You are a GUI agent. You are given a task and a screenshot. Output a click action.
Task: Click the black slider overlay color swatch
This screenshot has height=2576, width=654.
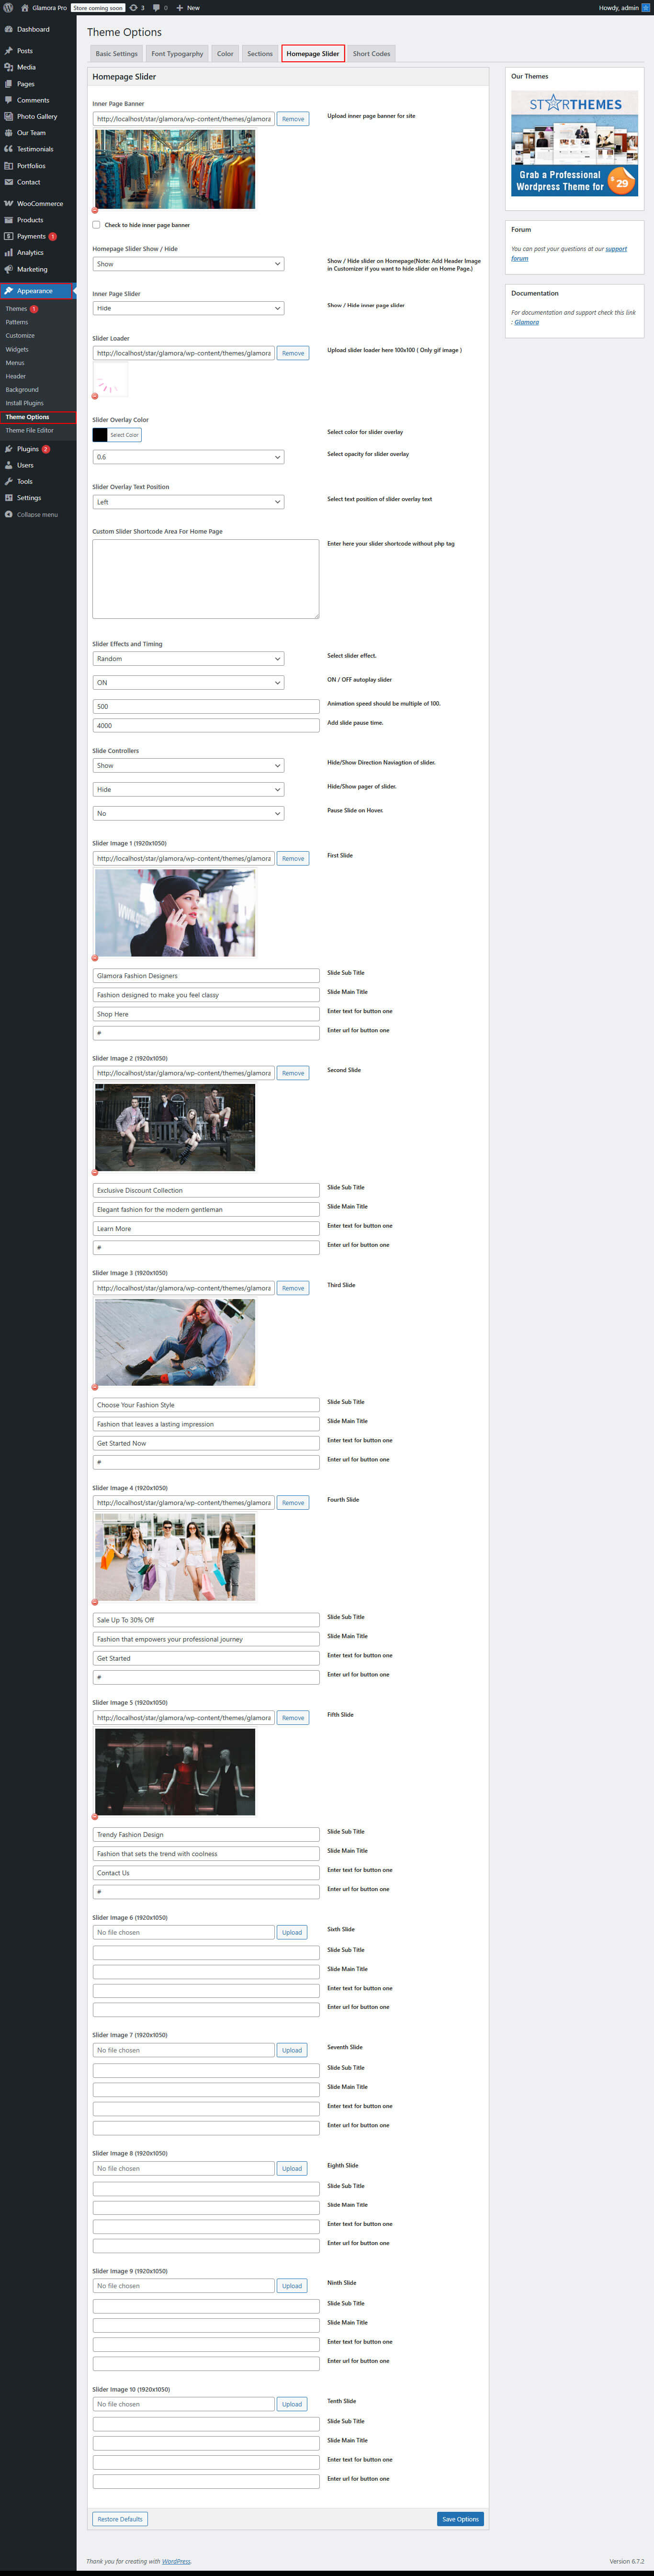click(x=100, y=435)
